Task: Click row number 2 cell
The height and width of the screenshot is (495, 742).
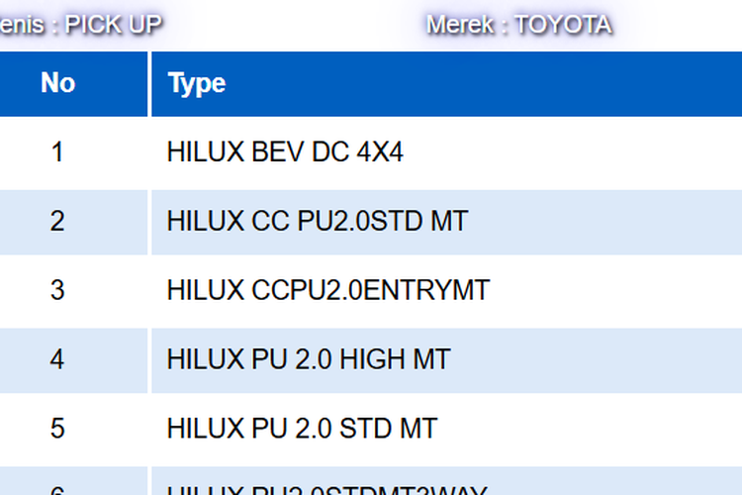Action: click(57, 221)
